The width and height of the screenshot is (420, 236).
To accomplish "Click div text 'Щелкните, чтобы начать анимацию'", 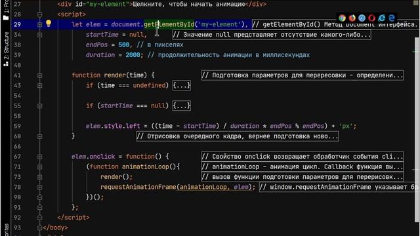I will 189,5.
